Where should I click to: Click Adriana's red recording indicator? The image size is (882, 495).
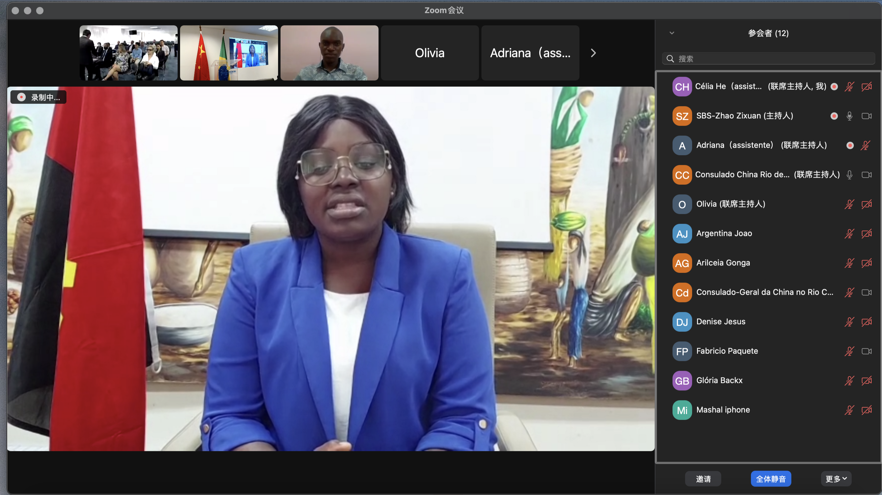(850, 145)
